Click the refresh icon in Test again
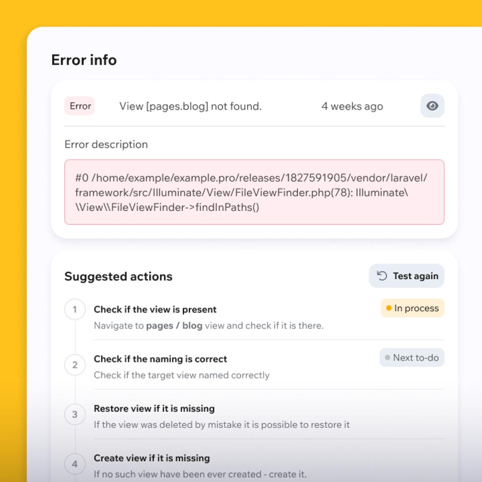This screenshot has height=482, width=482. click(382, 276)
